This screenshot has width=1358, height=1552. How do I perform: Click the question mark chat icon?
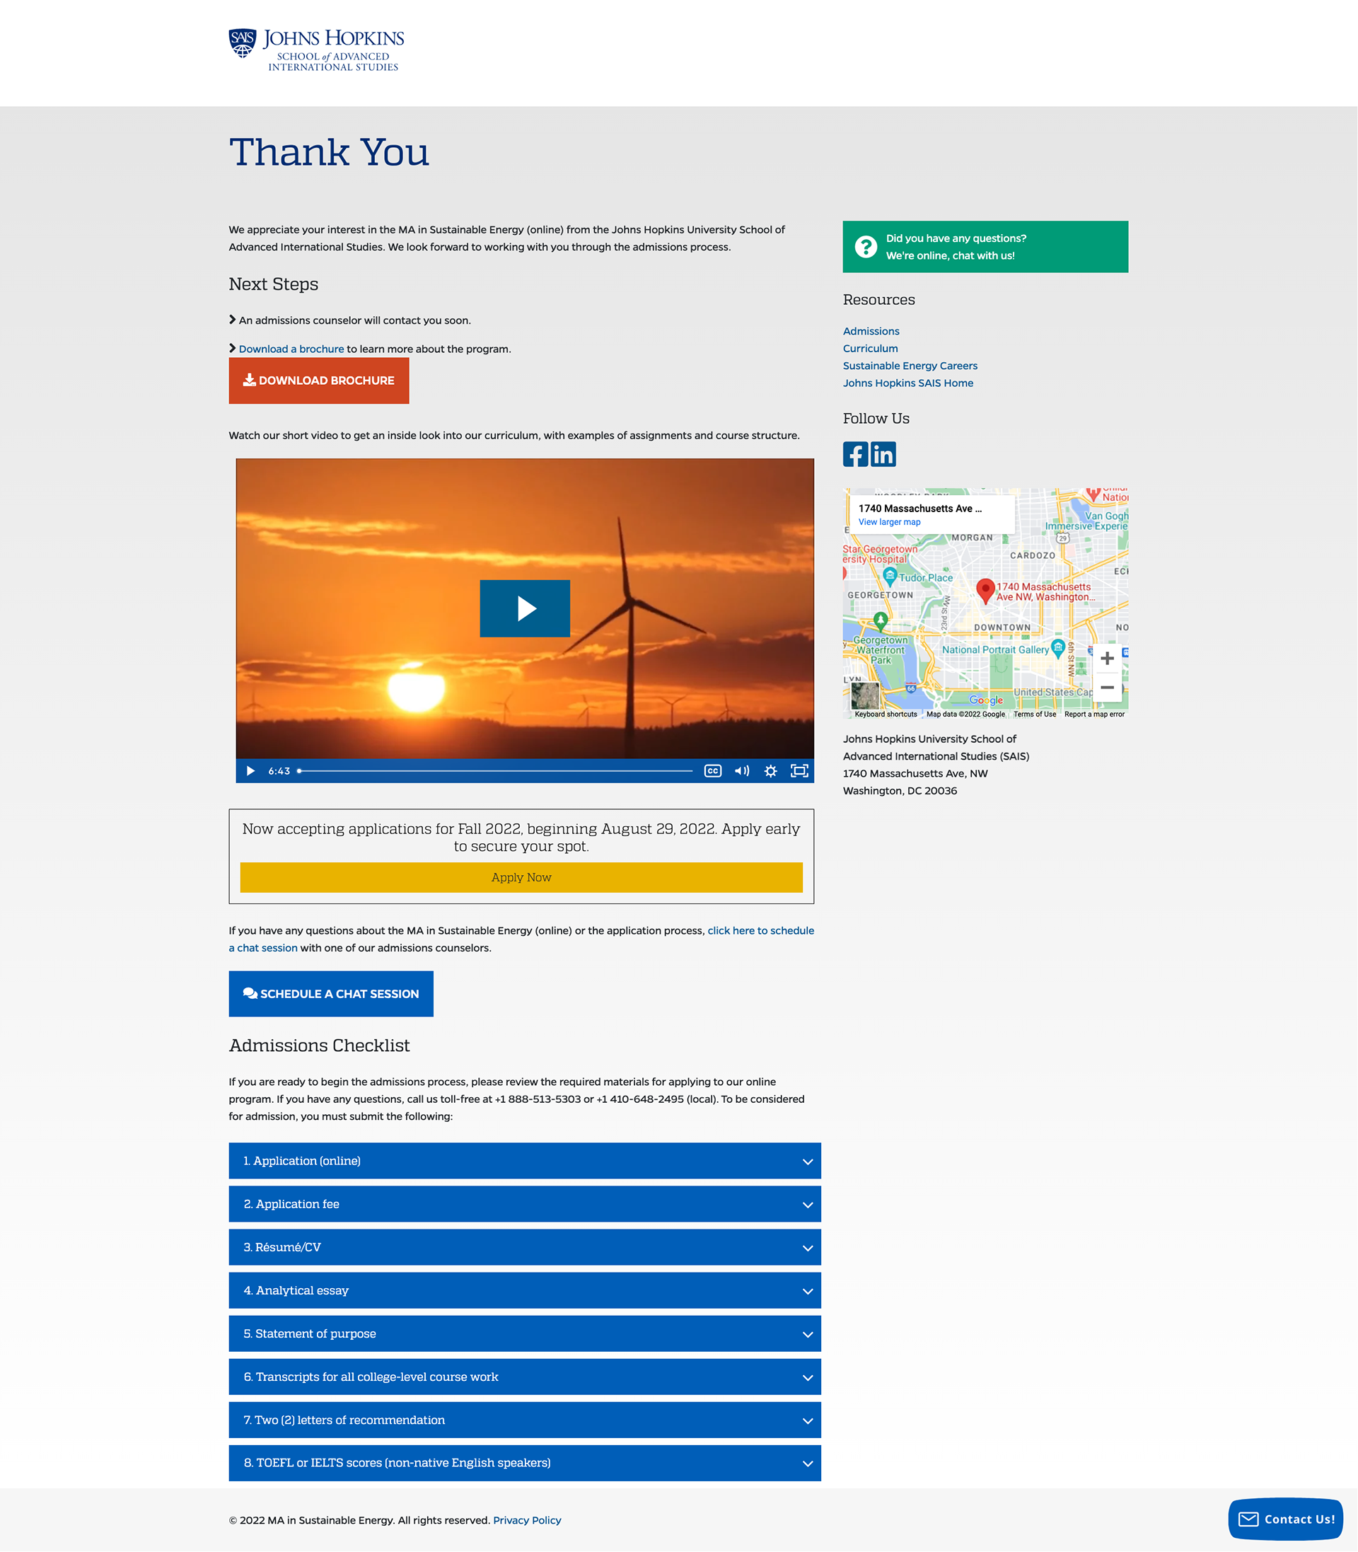tap(866, 246)
